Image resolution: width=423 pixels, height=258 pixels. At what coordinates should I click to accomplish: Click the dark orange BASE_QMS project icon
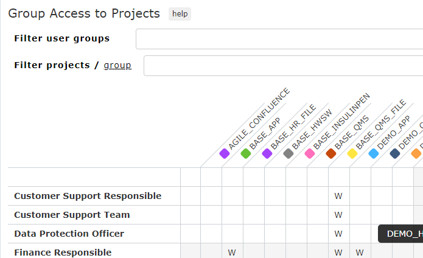[x=331, y=154]
